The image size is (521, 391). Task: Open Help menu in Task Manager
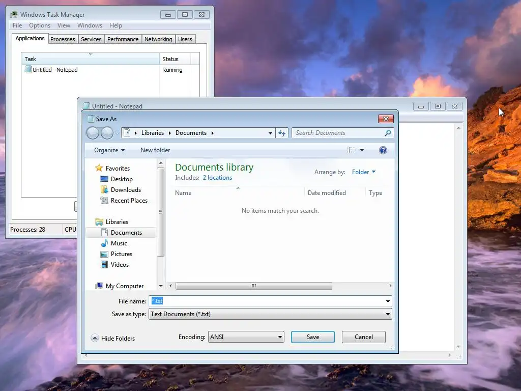pyautogui.click(x=115, y=25)
